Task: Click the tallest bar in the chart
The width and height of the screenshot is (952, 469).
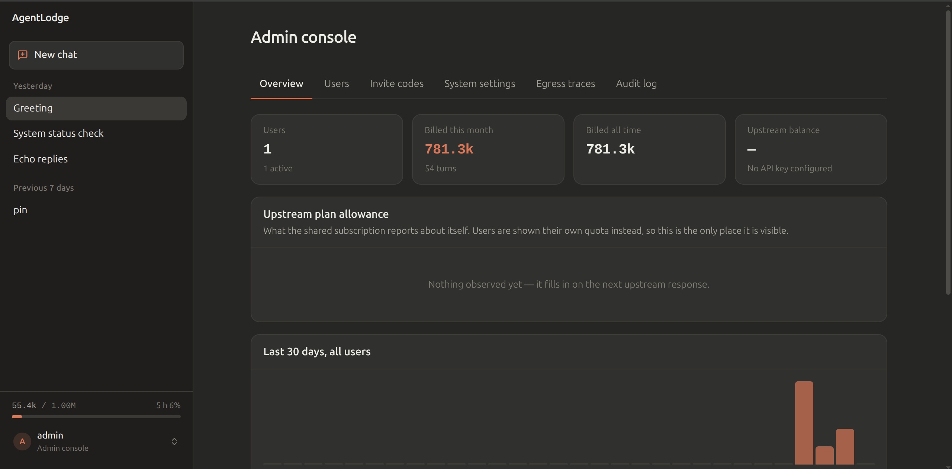Action: 804,423
